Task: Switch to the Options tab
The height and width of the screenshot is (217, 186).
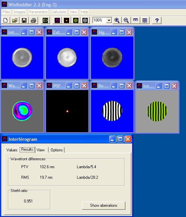Action: (57, 150)
